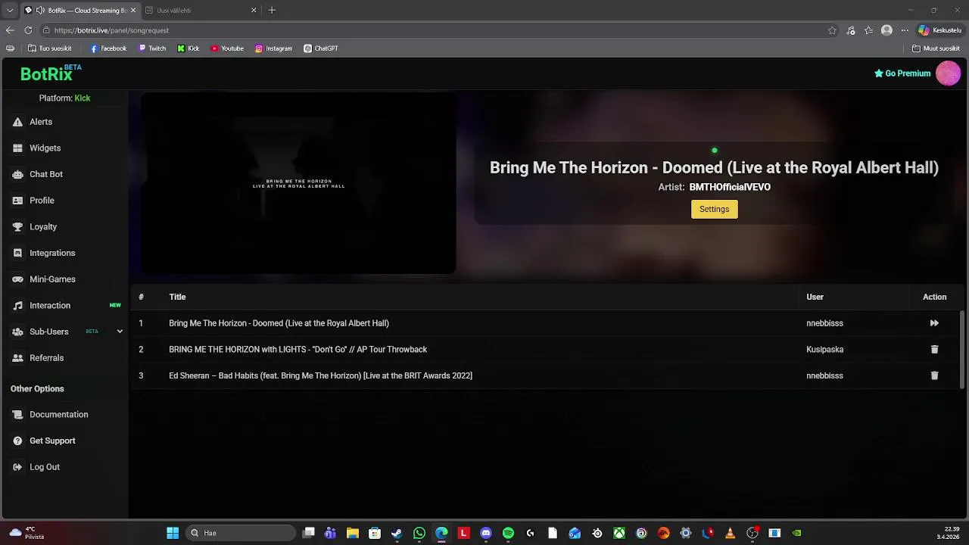Open the Profile page
The image size is (969, 545).
[x=42, y=201]
